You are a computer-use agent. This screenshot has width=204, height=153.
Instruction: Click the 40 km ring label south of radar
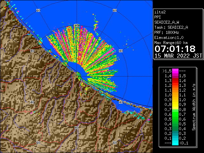click(x=76, y=127)
